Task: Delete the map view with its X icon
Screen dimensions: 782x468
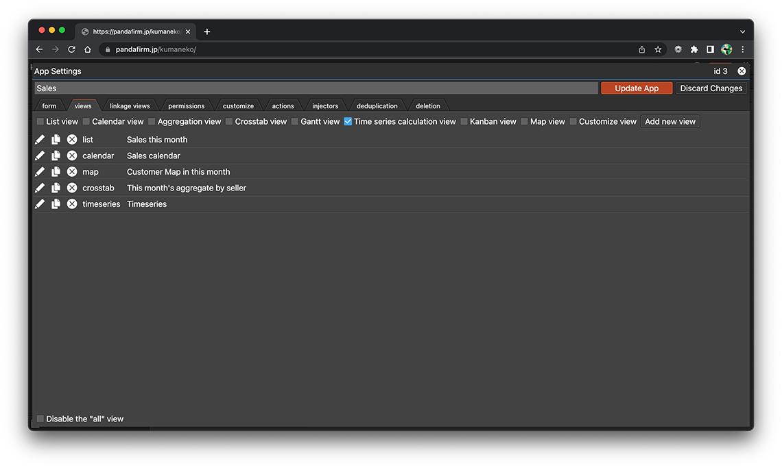Action: click(x=72, y=172)
